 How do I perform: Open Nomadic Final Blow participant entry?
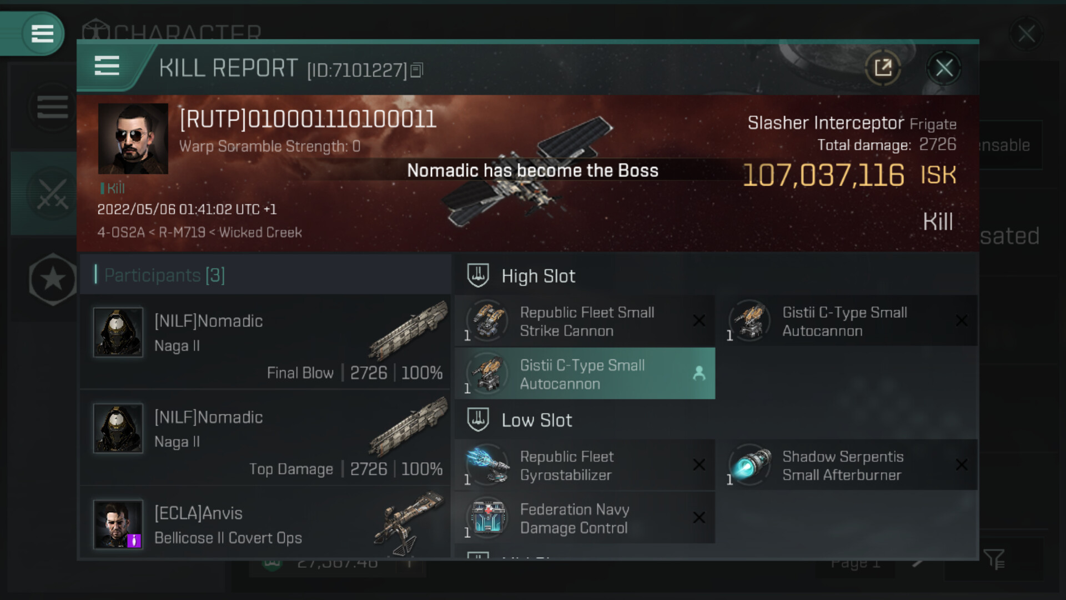point(265,342)
